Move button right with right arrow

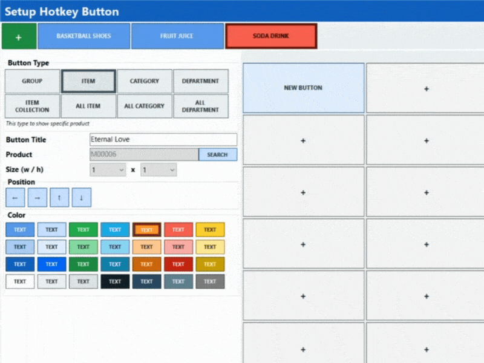[x=37, y=197]
